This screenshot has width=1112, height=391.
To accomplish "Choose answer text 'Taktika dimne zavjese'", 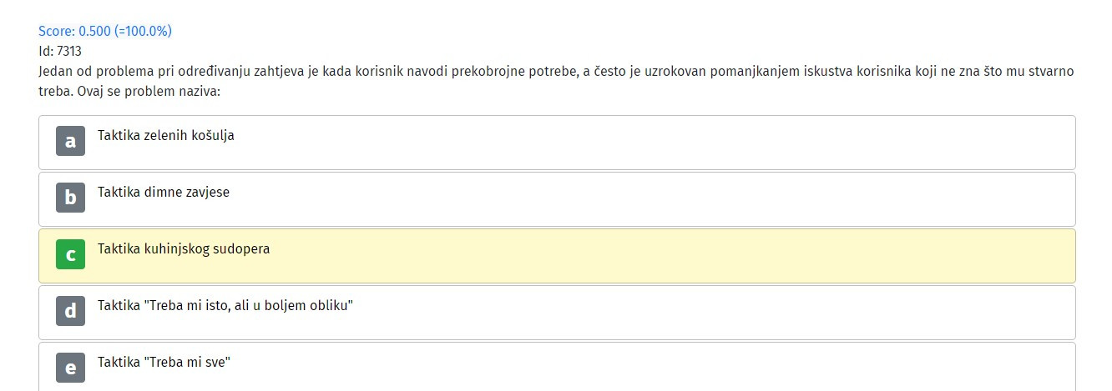I will click(x=164, y=192).
